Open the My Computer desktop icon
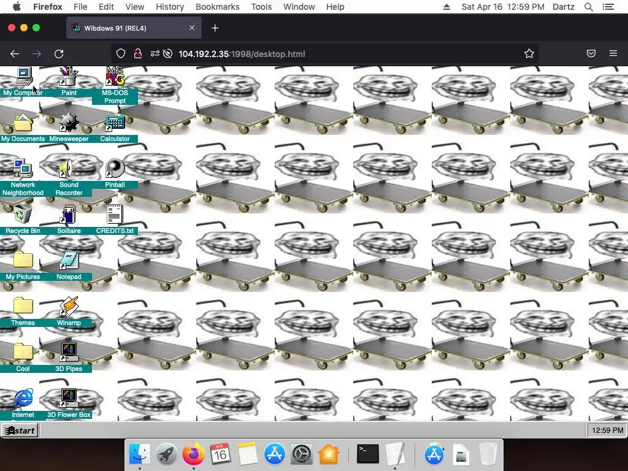Screen dimensions: 628x471 point(23,77)
